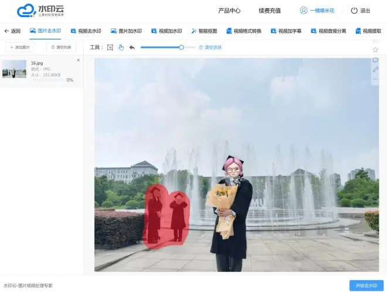Click the power icon next to 退出
Viewport: 387px width, 292px height.
[354, 11]
